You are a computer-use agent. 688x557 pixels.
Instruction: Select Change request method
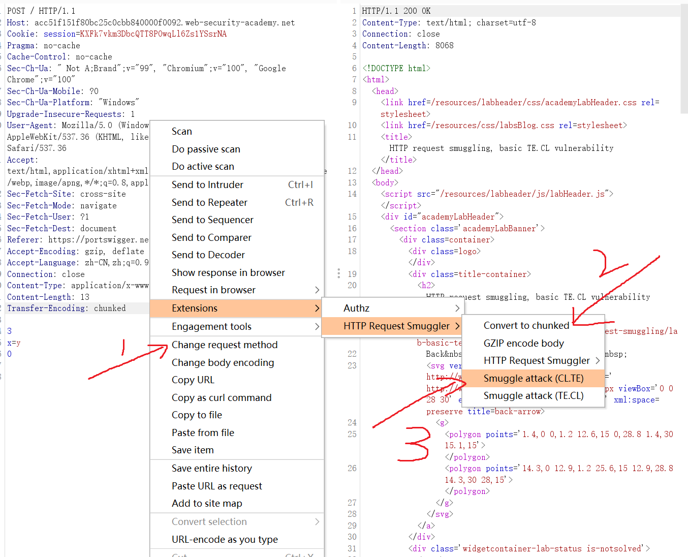point(237,345)
